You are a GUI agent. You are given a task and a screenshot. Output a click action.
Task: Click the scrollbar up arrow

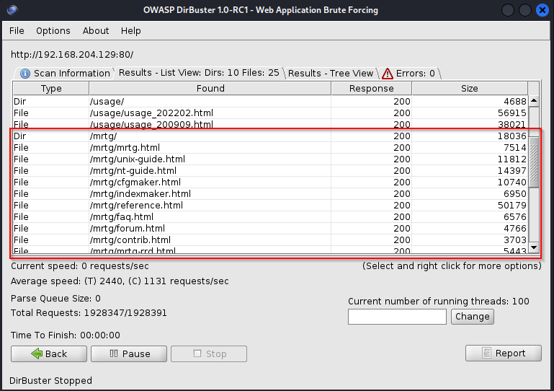(x=534, y=101)
